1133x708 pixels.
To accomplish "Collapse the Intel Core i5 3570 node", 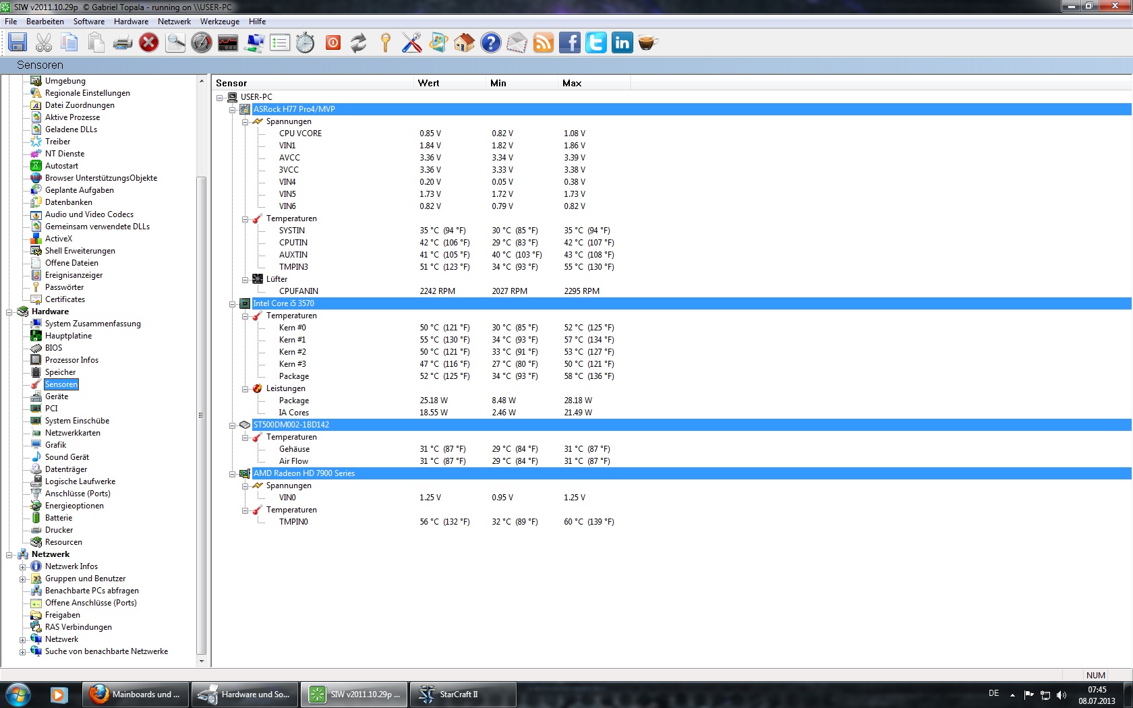I will pyautogui.click(x=233, y=303).
